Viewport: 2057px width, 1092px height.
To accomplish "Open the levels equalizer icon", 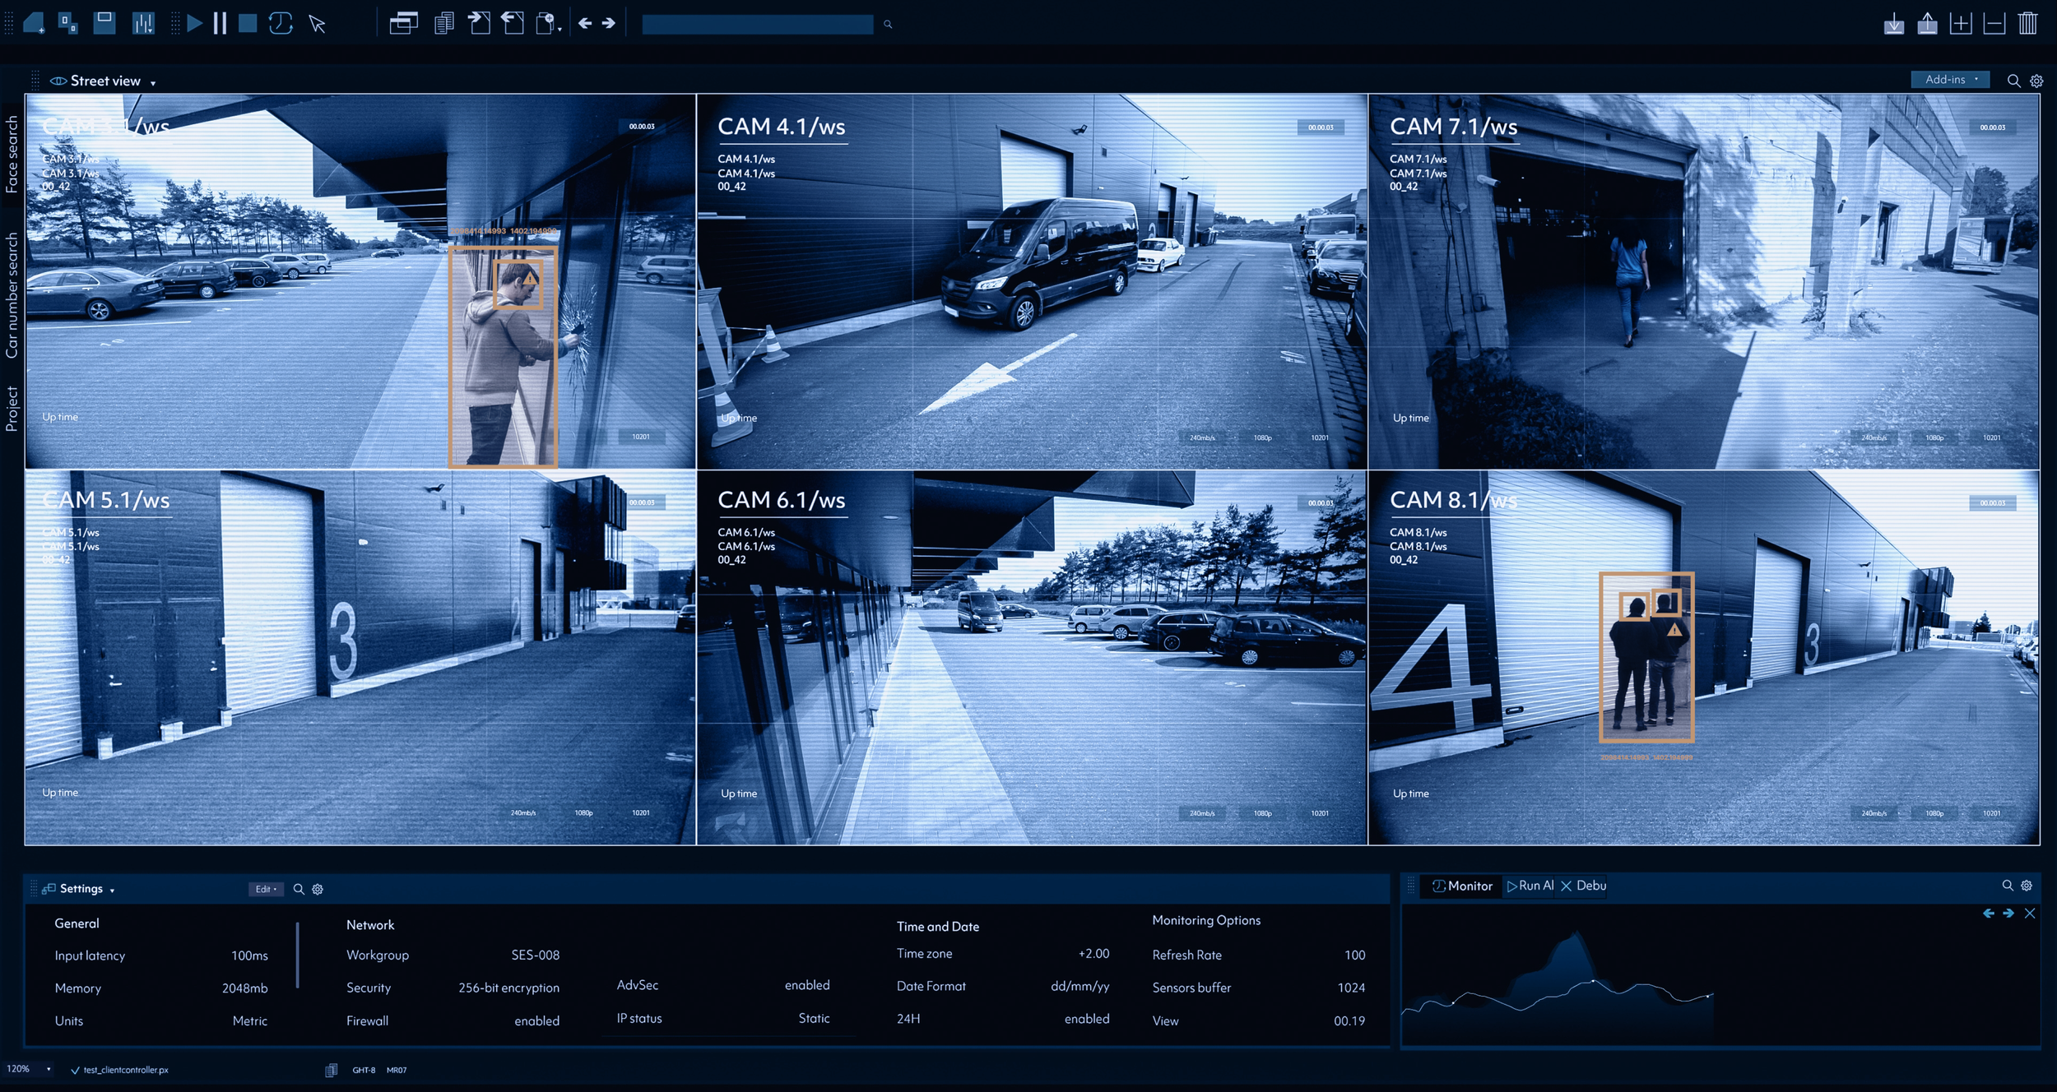I will click(x=143, y=23).
